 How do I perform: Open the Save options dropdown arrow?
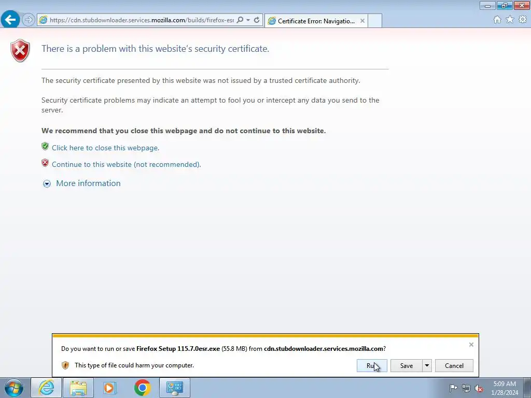[427, 365]
